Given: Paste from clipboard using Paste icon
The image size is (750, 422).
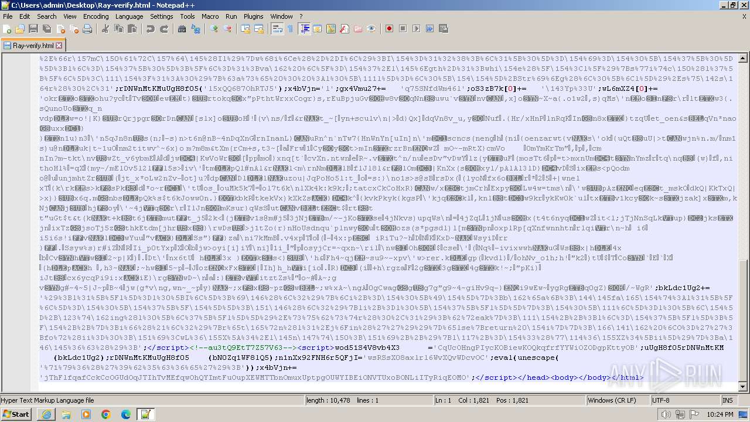Looking at the screenshot, I should click(x=132, y=29).
